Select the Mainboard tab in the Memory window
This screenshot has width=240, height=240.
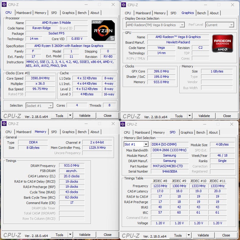24,132
